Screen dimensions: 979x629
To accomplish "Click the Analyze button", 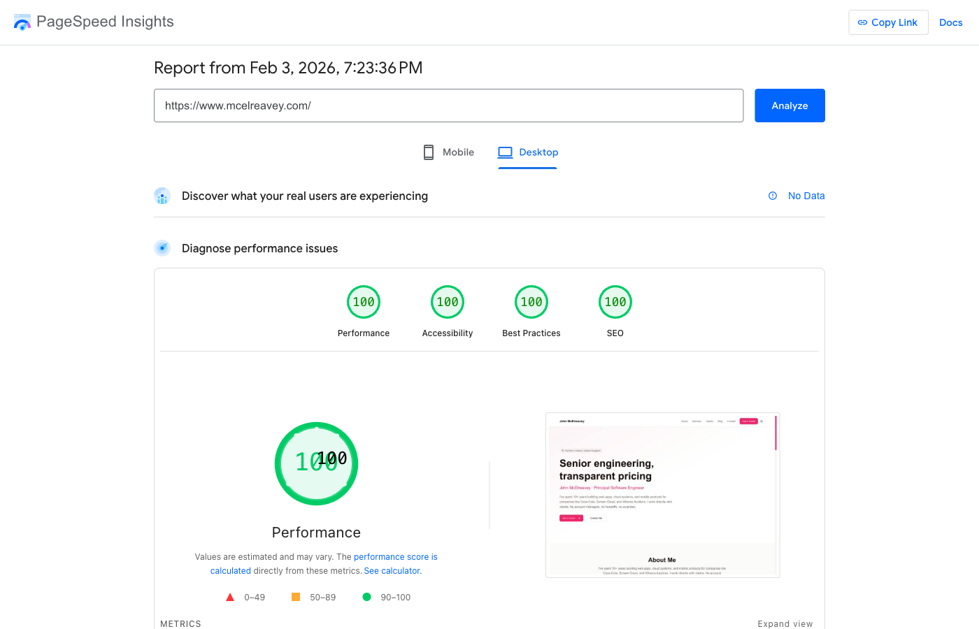I will (x=789, y=105).
